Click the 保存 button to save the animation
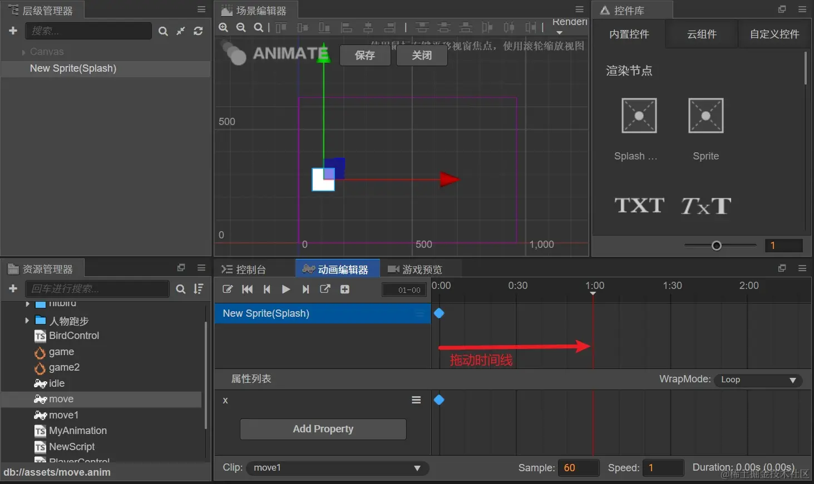 click(x=365, y=55)
